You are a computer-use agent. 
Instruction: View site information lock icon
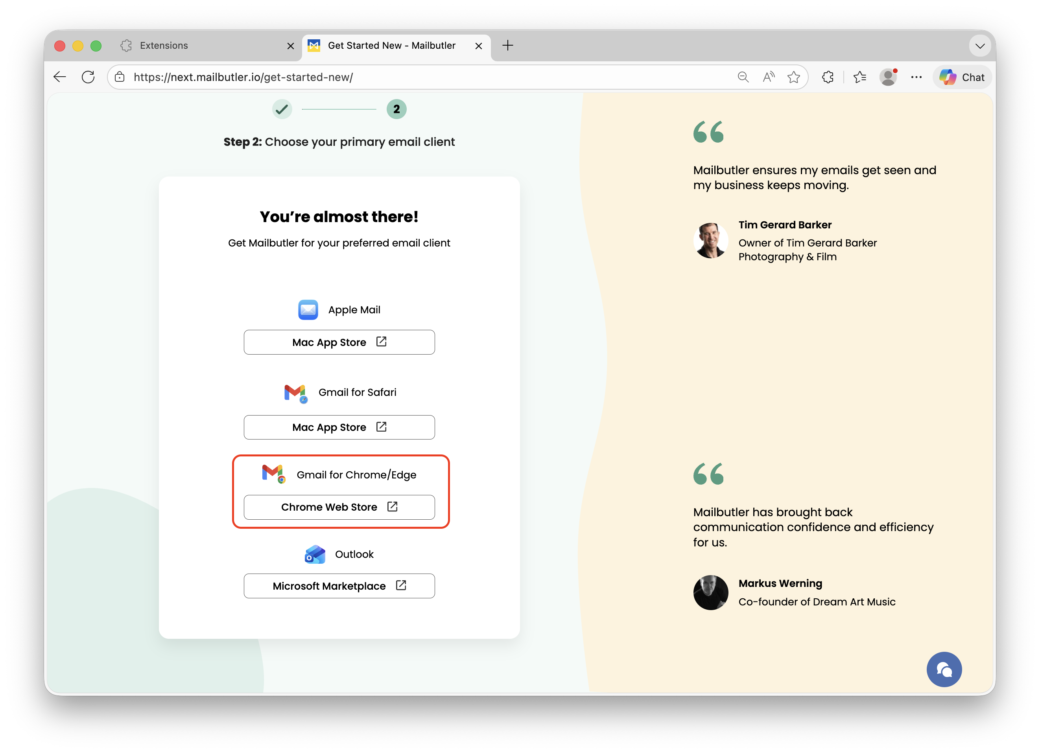point(120,77)
